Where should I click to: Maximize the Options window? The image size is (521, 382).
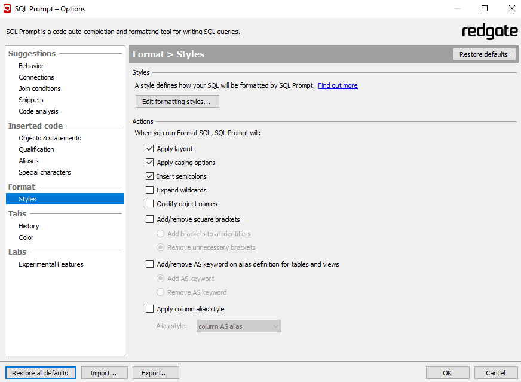coord(485,8)
